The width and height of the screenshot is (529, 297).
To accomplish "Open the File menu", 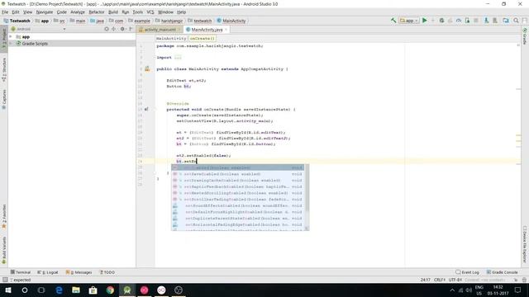I will tap(5, 12).
